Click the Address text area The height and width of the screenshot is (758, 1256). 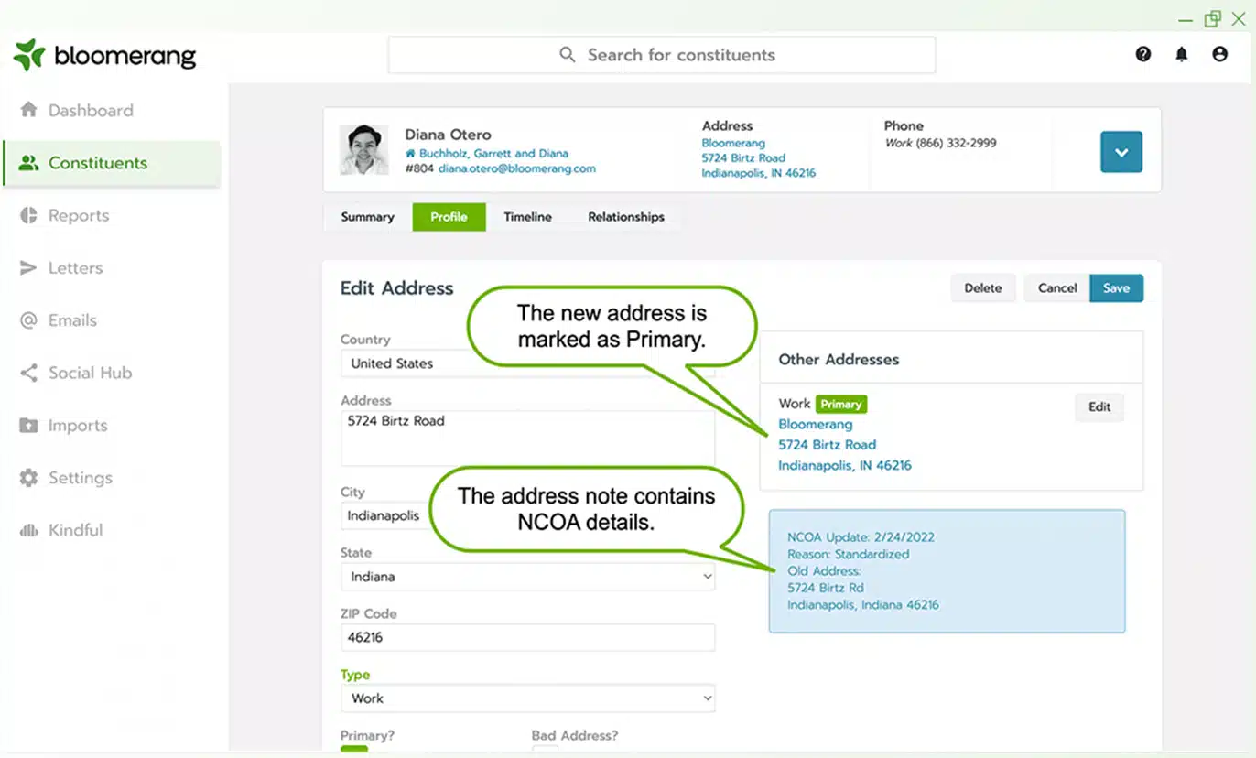tap(527, 439)
